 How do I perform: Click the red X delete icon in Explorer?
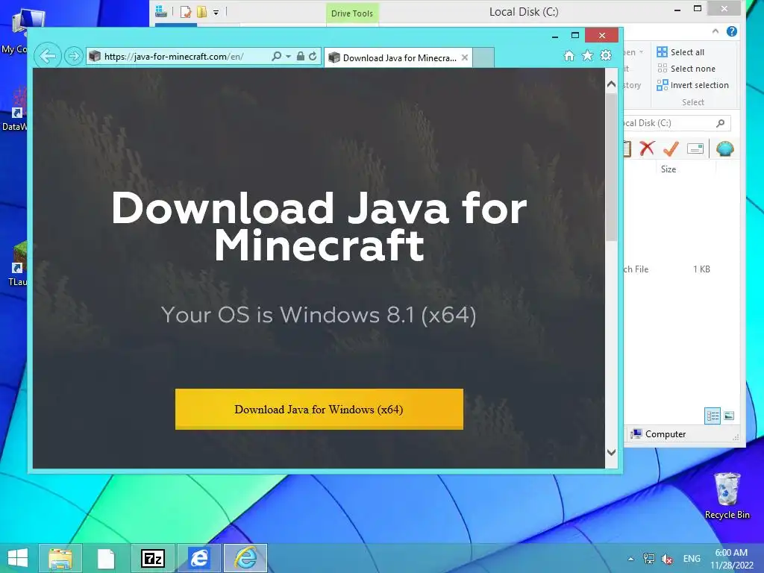coord(647,148)
